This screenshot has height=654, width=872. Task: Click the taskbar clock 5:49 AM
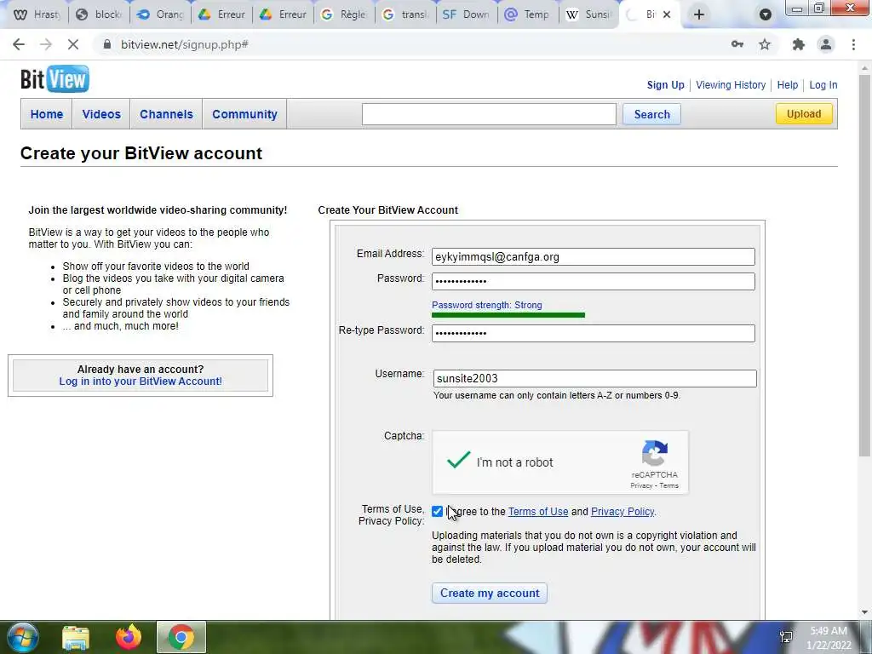(828, 631)
